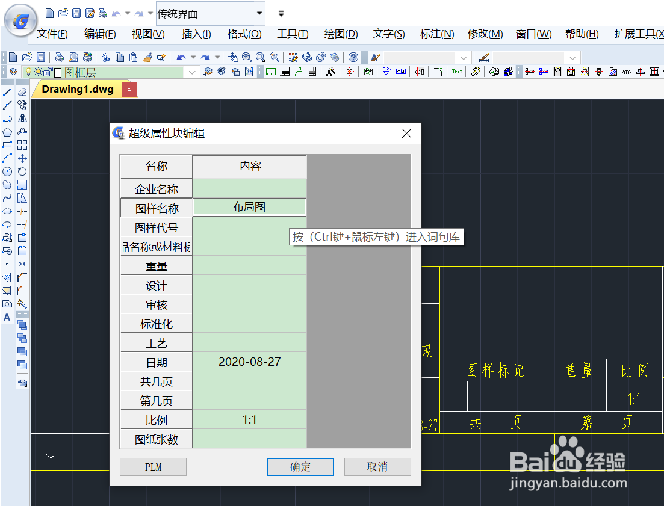The width and height of the screenshot is (664, 506).
Task: Select the Ellipse drawing tool
Action: coord(7,211)
